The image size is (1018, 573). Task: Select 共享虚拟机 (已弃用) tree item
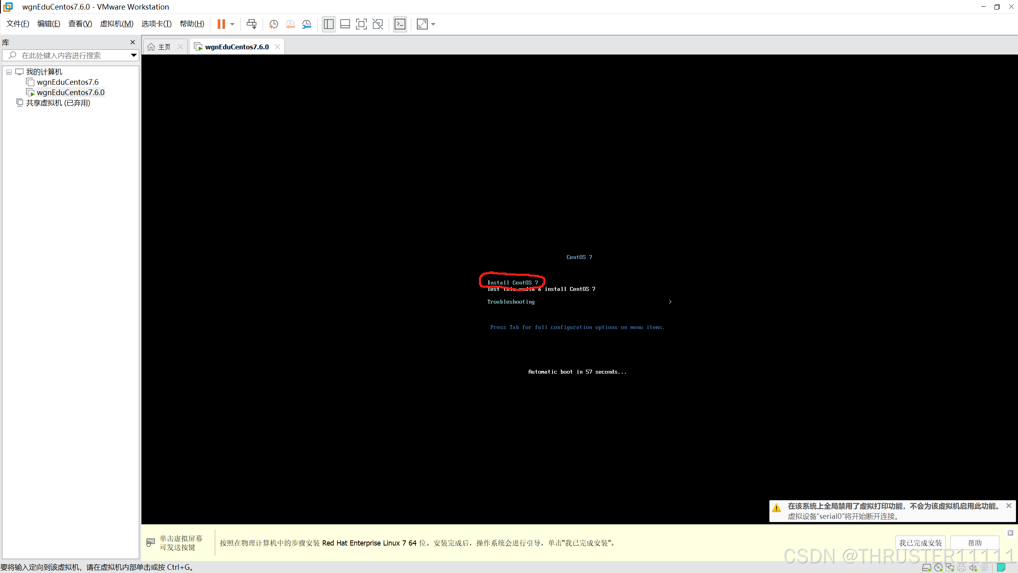point(58,103)
